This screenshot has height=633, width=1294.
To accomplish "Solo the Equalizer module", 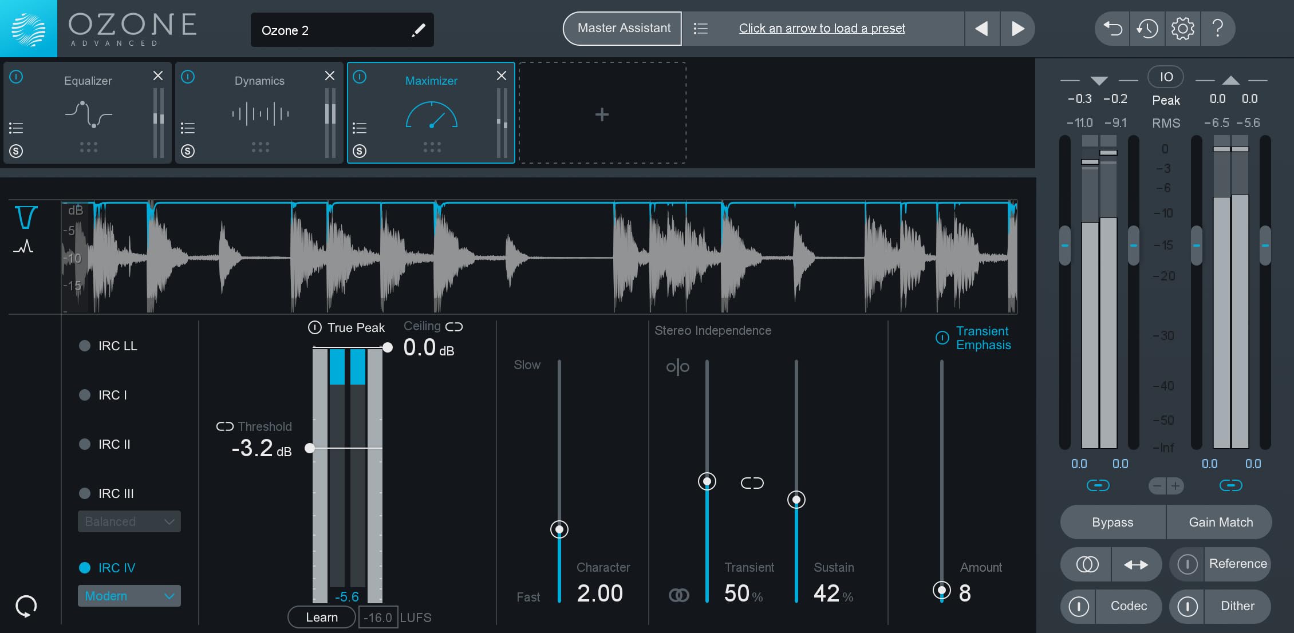I will 16,151.
